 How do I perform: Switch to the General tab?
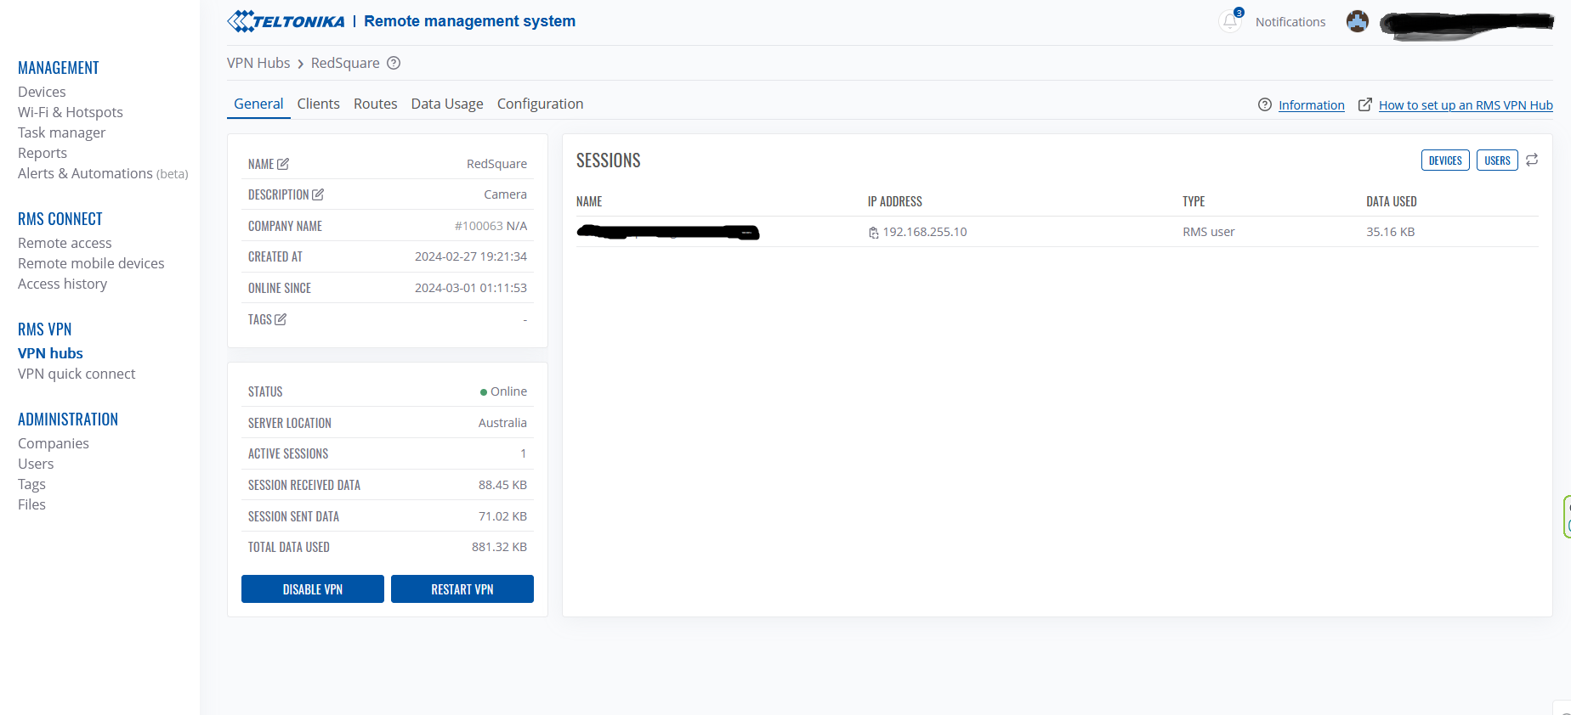click(258, 104)
